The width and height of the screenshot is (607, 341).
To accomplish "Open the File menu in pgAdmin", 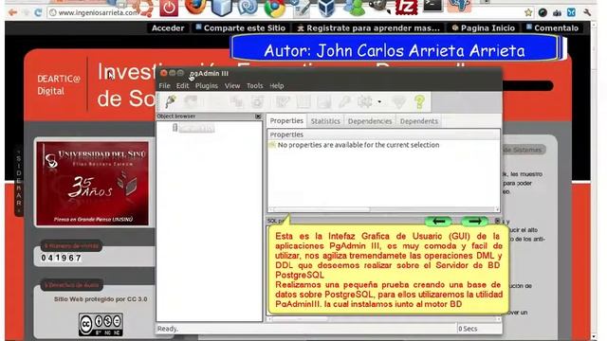I will coord(164,86).
